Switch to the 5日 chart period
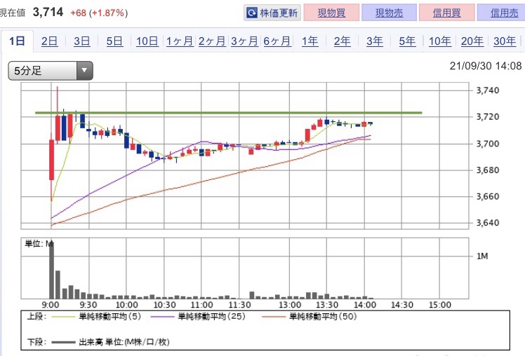 click(114, 41)
